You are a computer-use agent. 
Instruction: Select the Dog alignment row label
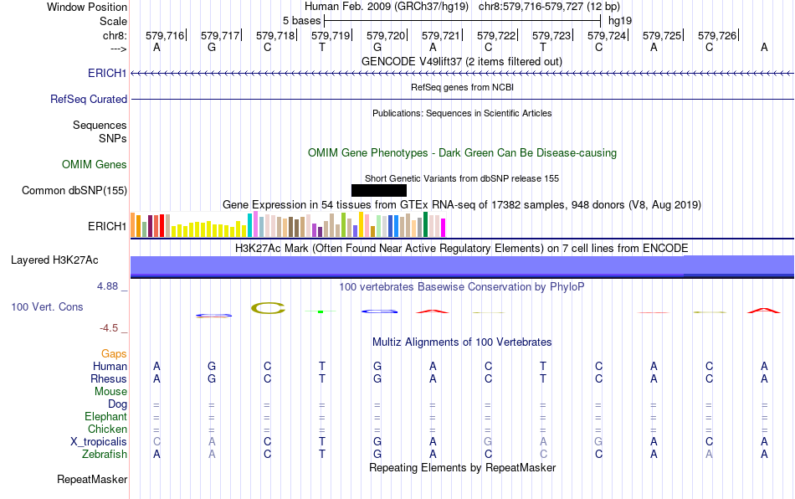118,404
